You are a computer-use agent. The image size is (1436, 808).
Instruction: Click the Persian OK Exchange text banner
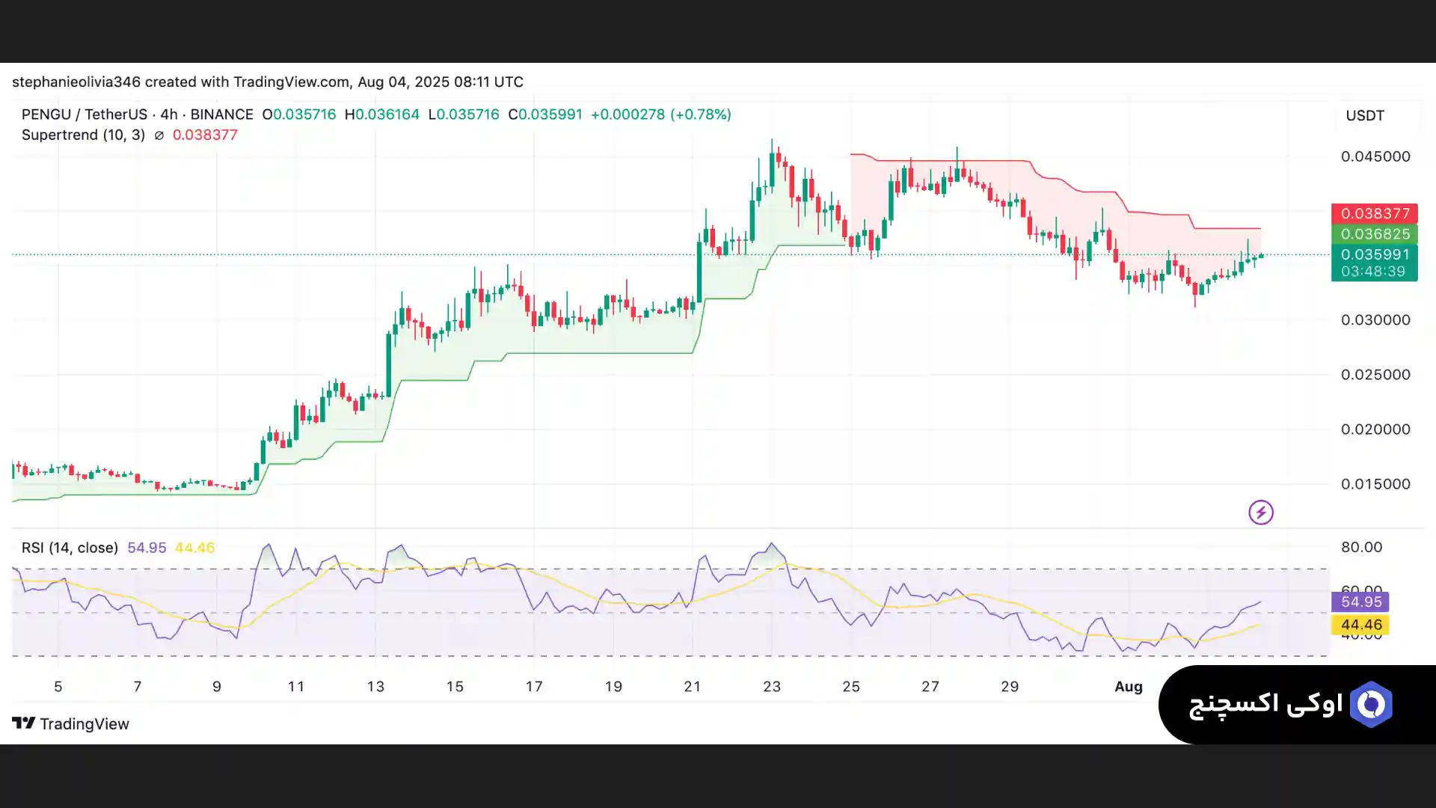click(1265, 705)
